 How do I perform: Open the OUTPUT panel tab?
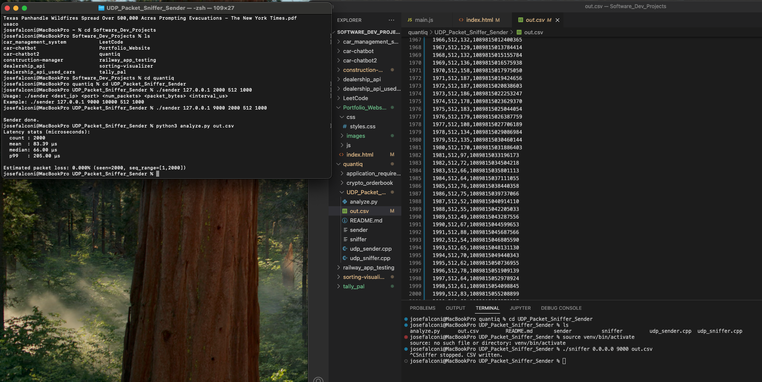tap(455, 308)
